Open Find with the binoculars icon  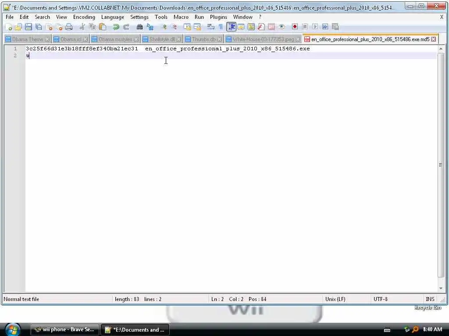pyautogui.click(x=139, y=27)
